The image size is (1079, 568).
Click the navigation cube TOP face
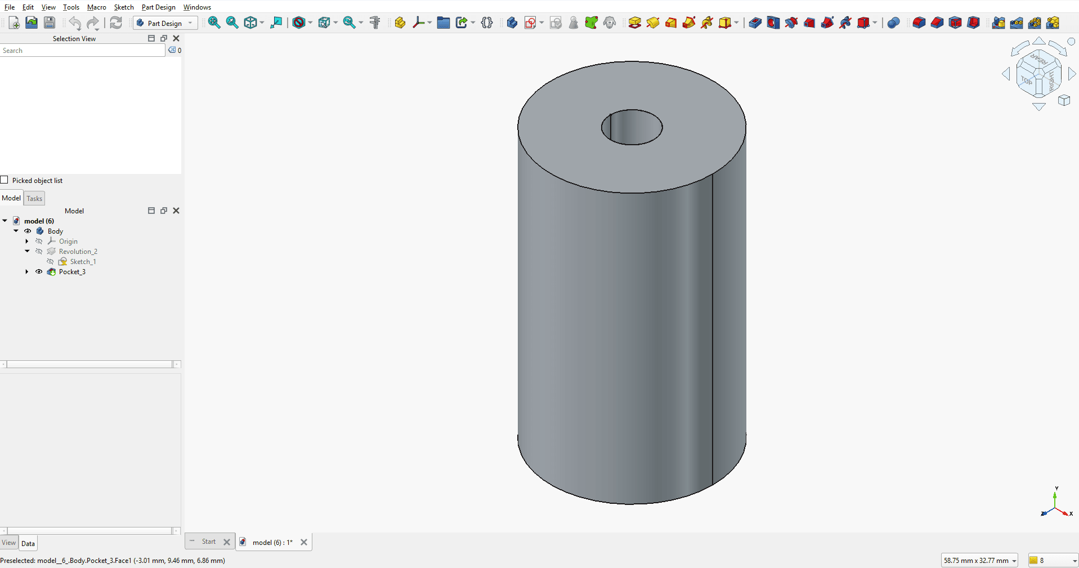(1027, 80)
